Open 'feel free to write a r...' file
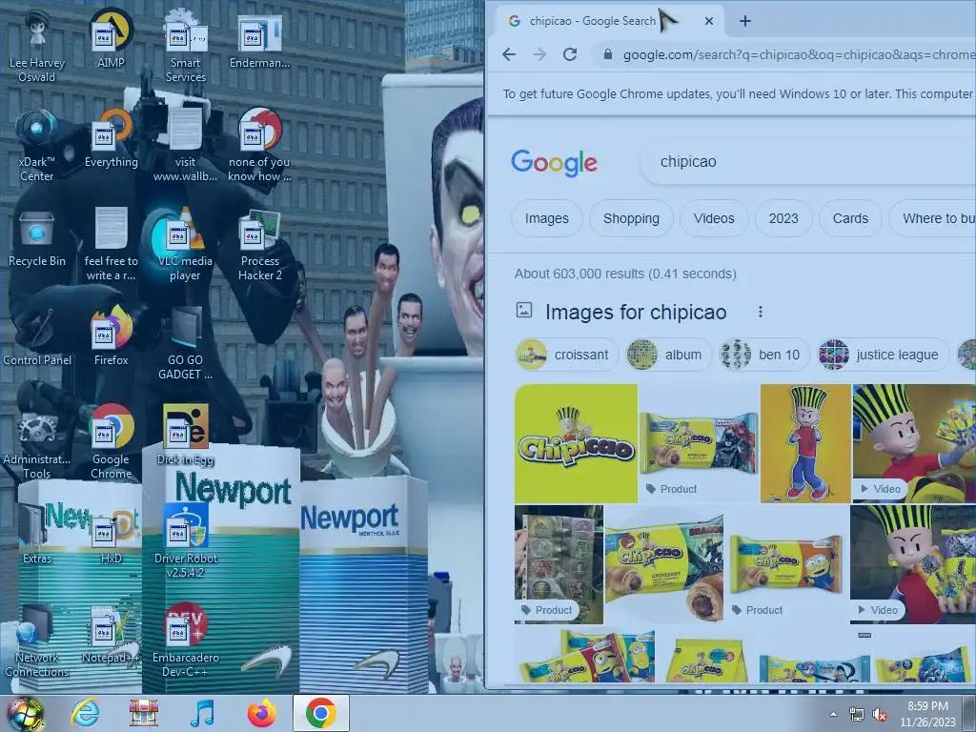This screenshot has height=732, width=976. 111,244
